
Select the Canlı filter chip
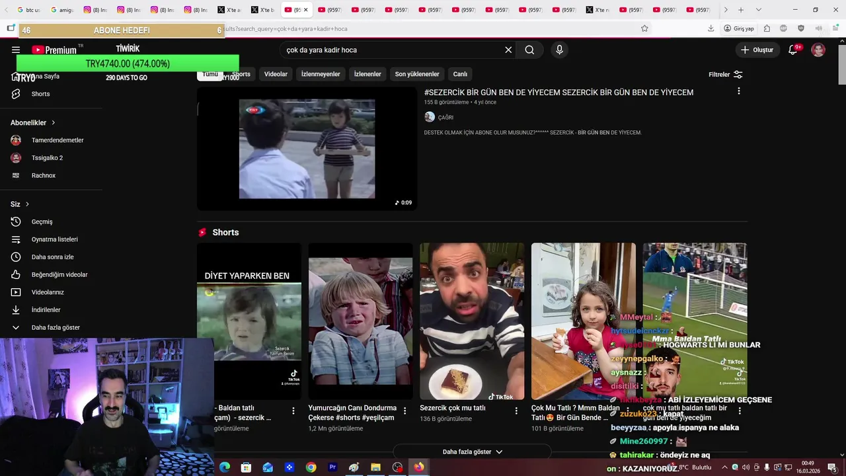[460, 74]
